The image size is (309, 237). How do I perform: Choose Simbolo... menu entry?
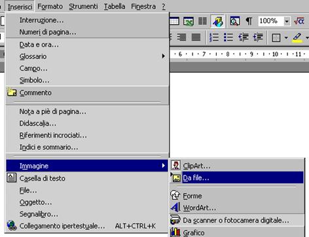87,81
